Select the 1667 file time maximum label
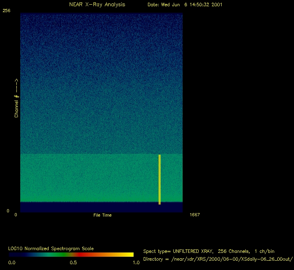 coord(195,215)
